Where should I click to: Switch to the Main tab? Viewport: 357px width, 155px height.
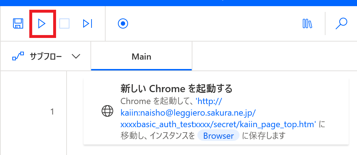tap(141, 57)
